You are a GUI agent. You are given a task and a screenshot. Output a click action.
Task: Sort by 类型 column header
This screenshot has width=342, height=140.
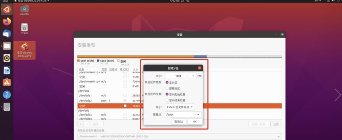(104, 70)
